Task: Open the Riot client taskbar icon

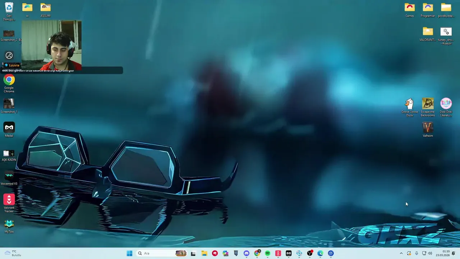Action: pyautogui.click(x=215, y=253)
